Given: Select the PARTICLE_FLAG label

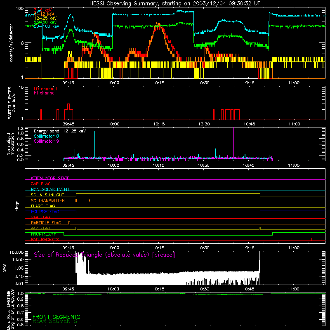Looking at the screenshot, I should coord(46,222).
